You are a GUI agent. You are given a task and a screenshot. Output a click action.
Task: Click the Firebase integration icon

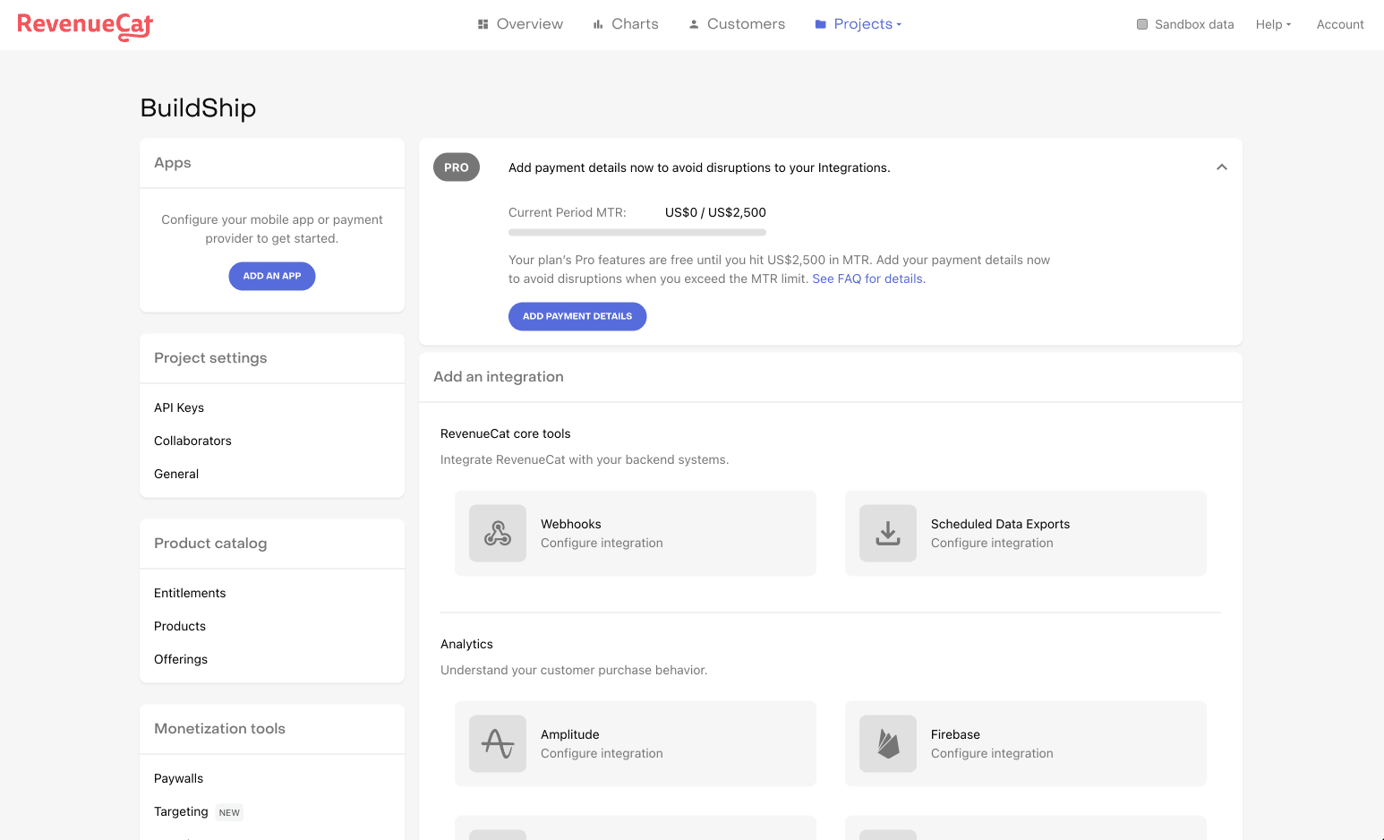coord(887,743)
